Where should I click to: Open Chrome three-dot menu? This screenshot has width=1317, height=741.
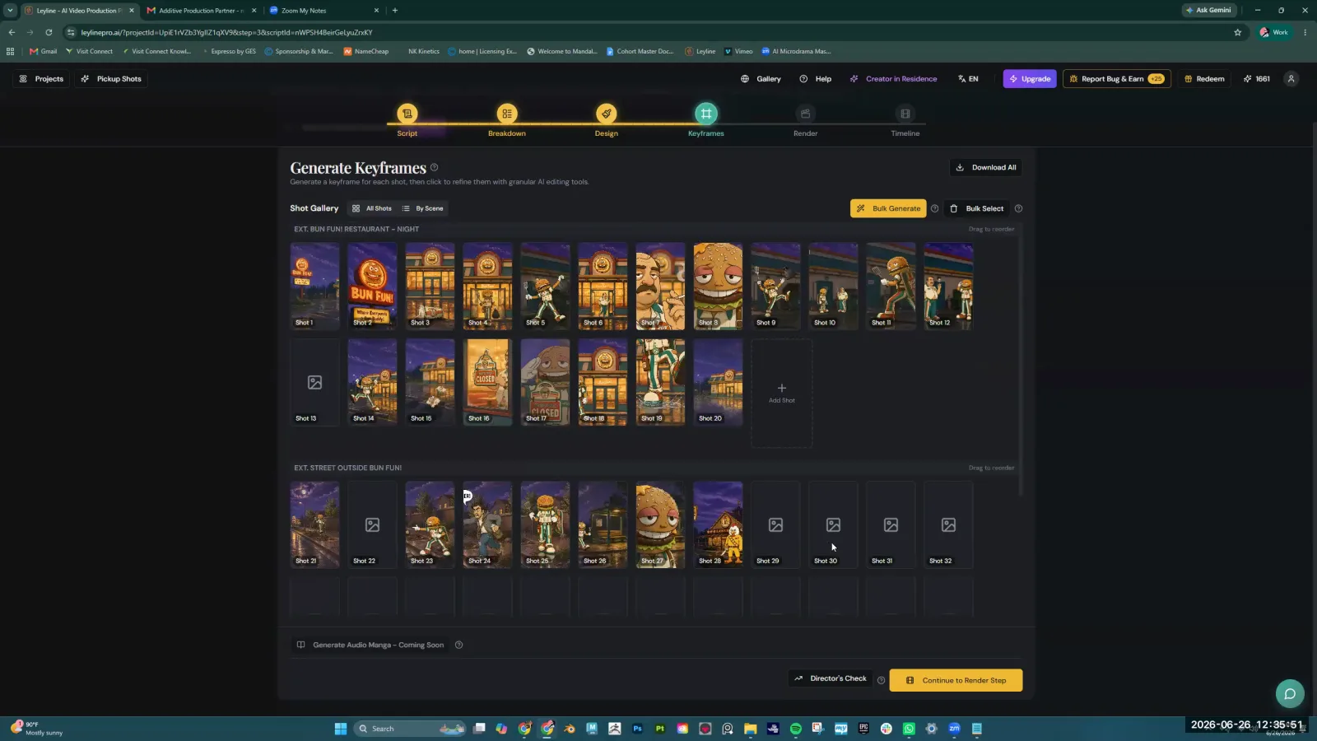pyautogui.click(x=1305, y=32)
